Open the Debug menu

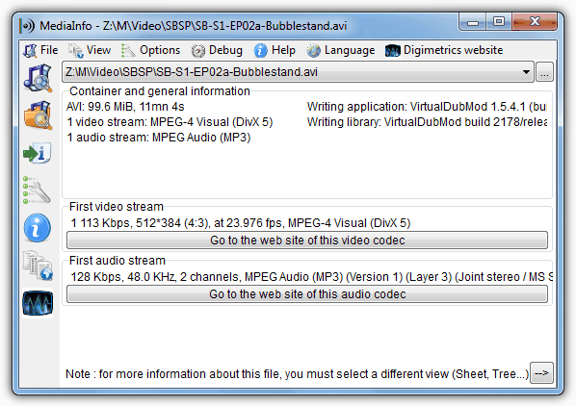[217, 50]
